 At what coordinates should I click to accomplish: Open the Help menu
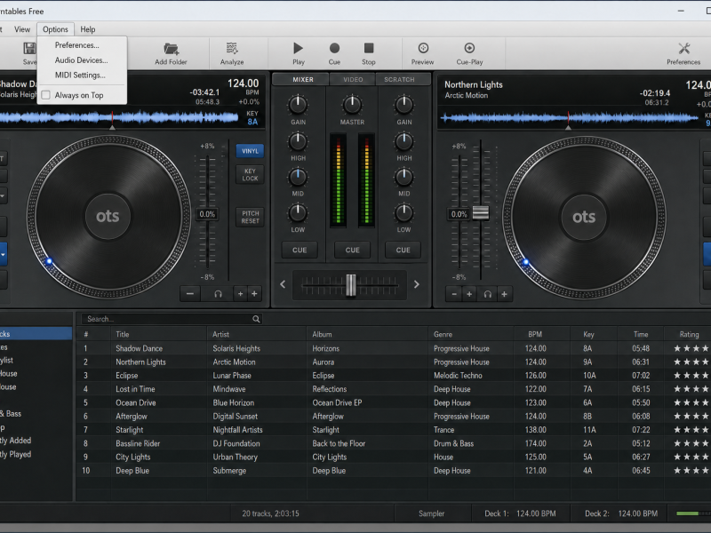pyautogui.click(x=87, y=29)
